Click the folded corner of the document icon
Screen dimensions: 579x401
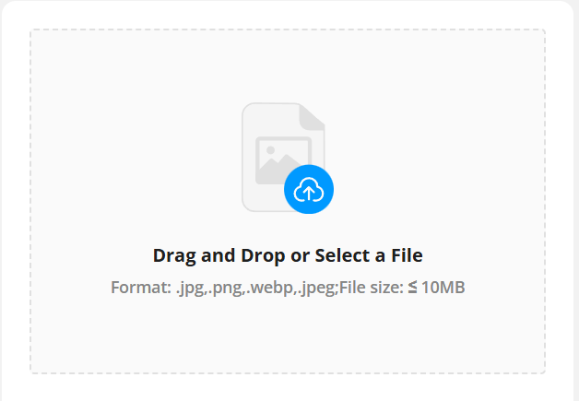313,115
